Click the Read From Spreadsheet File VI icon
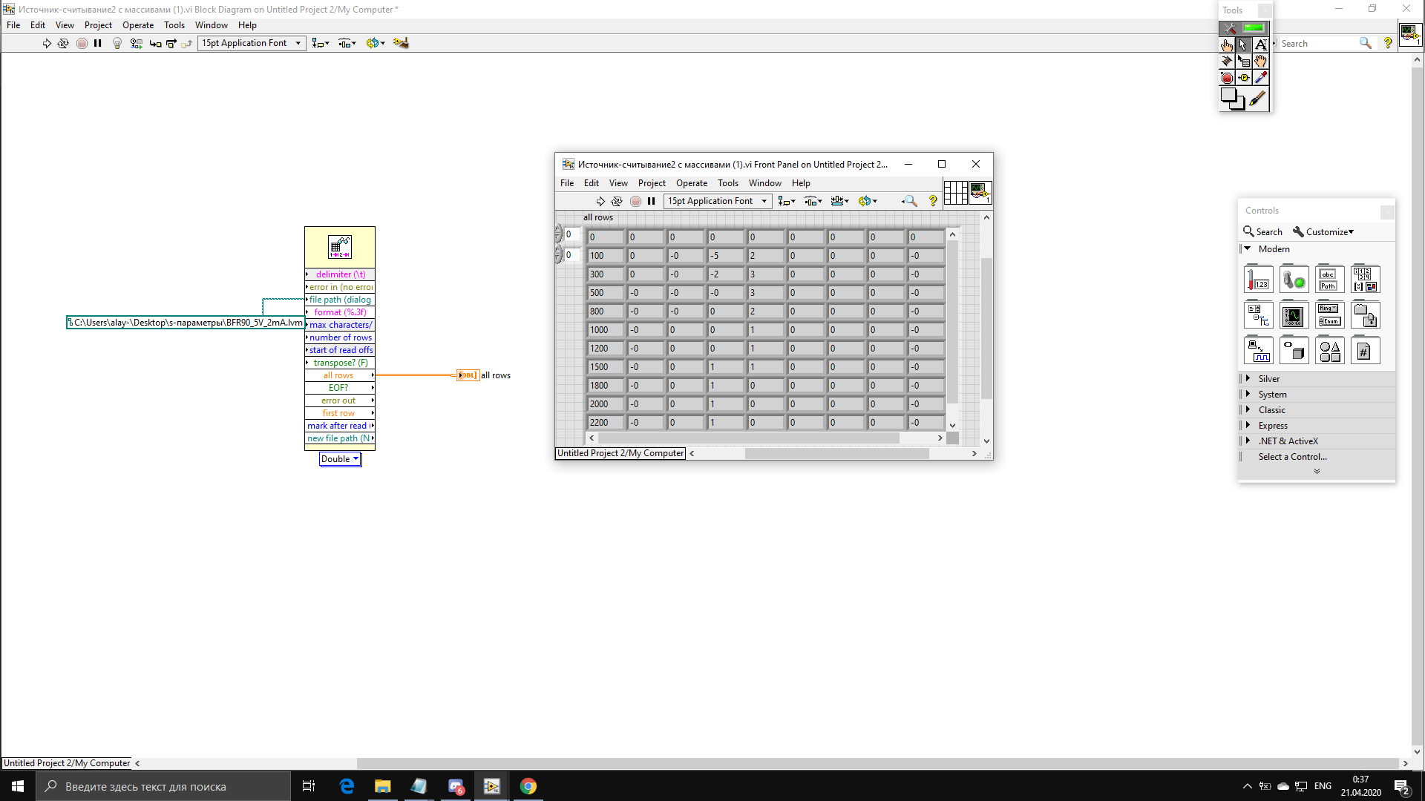The height and width of the screenshot is (801, 1425). [340, 247]
